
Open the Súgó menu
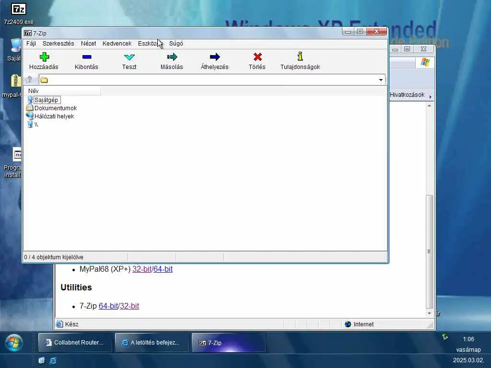point(176,44)
